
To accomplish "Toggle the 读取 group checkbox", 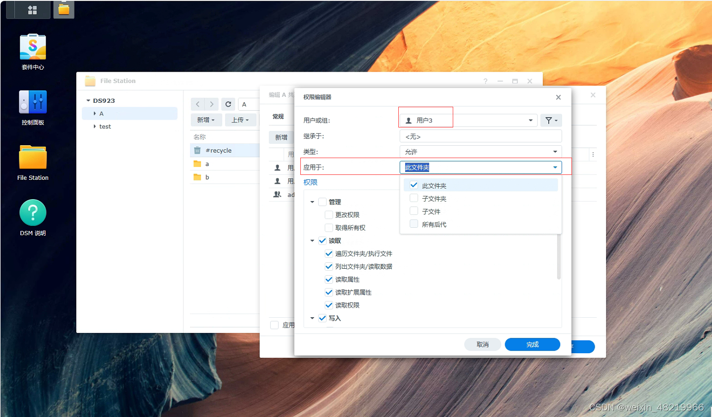I will pos(323,241).
